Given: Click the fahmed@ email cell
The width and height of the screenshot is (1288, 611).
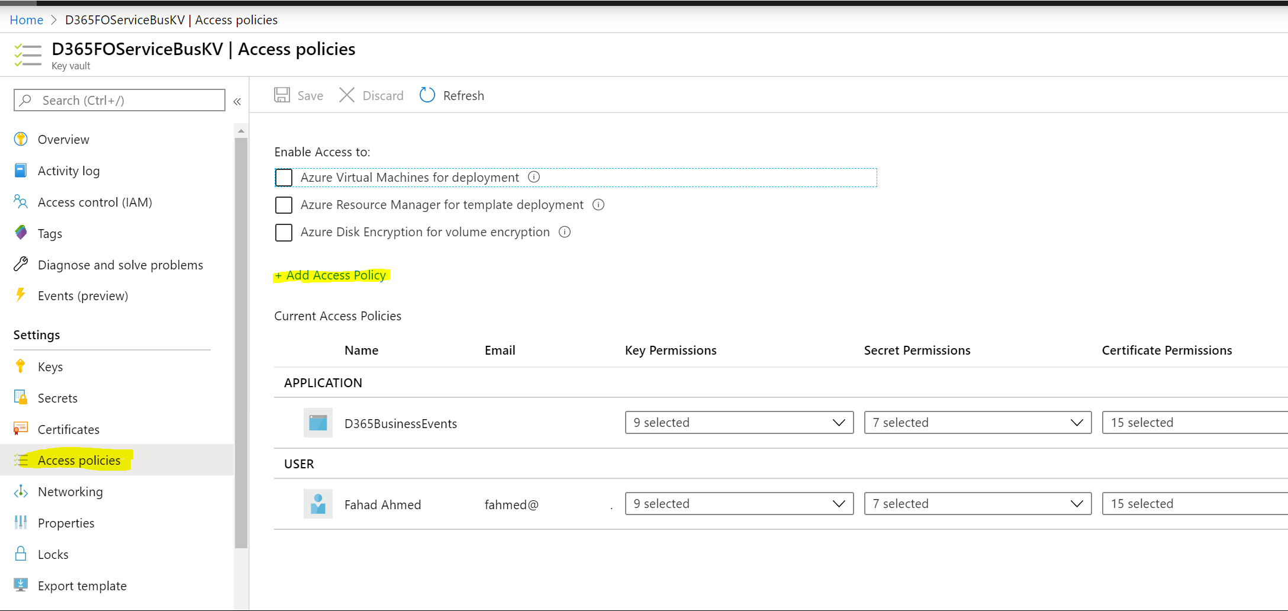Looking at the screenshot, I should [x=511, y=505].
